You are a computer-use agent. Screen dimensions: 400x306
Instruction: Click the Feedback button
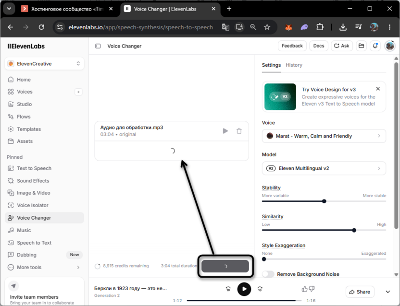(292, 46)
